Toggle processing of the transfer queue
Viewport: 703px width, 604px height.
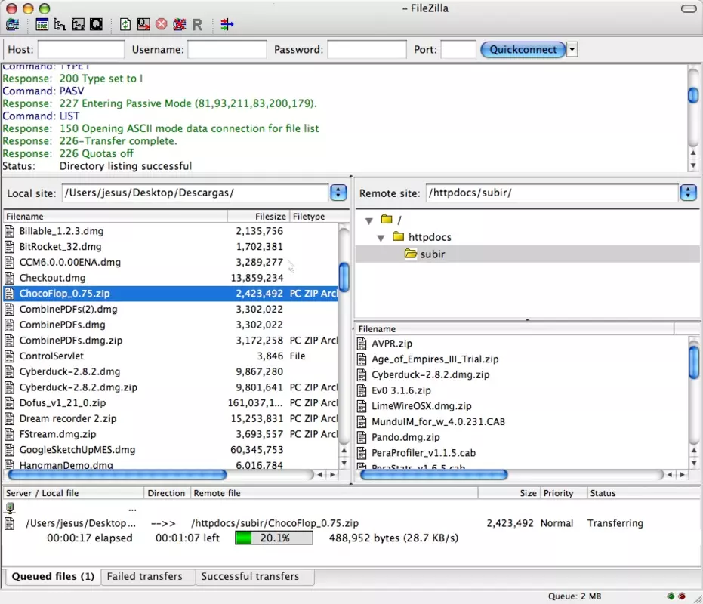pos(143,24)
